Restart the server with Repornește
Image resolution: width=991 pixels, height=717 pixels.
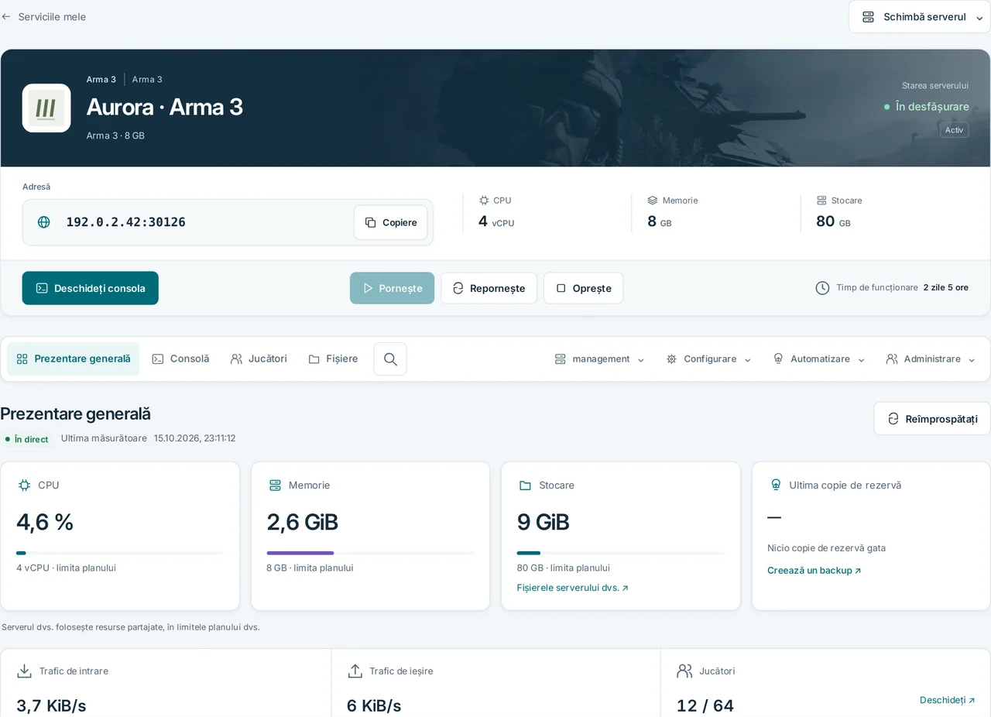[489, 288]
